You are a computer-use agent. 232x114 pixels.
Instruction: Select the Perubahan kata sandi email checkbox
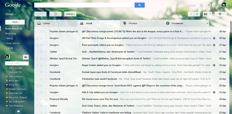pyautogui.click(x=37, y=79)
